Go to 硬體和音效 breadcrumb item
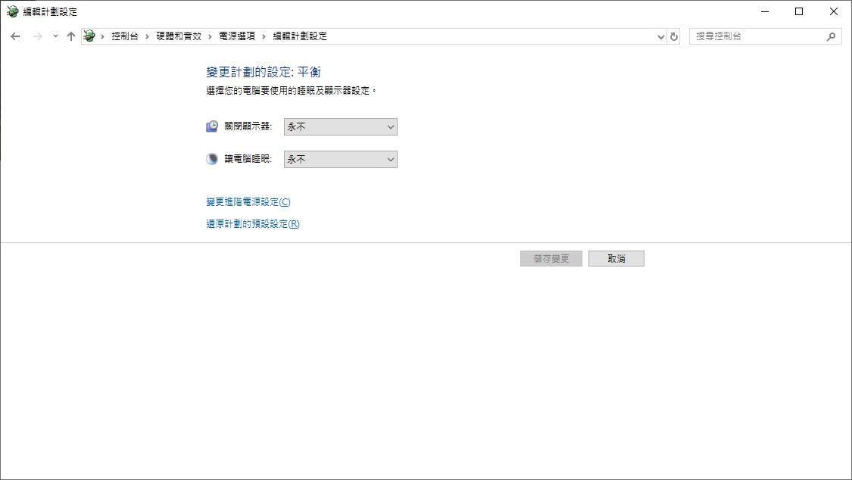Image resolution: width=852 pixels, height=480 pixels. click(x=179, y=36)
